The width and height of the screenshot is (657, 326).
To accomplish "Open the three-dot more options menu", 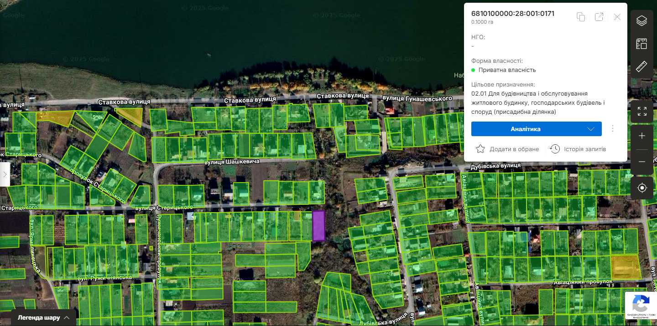I will [613, 129].
